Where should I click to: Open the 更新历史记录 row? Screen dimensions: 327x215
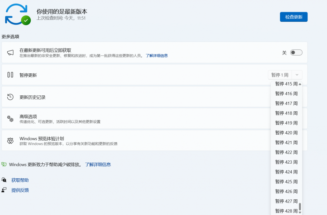tap(128, 97)
